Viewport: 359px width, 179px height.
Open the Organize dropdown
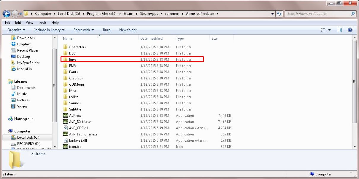tap(16, 30)
